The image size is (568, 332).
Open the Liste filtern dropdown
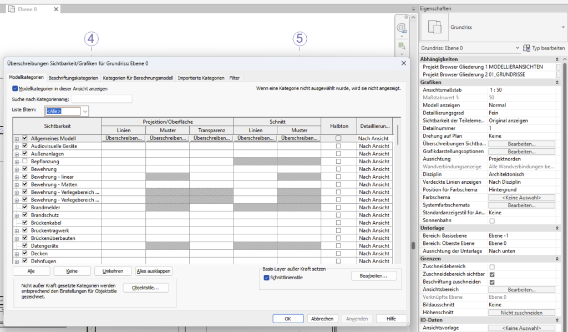pyautogui.click(x=85, y=111)
